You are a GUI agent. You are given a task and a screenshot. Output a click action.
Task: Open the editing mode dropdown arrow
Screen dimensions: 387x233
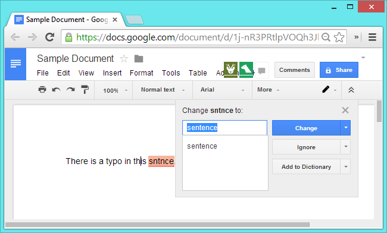click(x=335, y=90)
